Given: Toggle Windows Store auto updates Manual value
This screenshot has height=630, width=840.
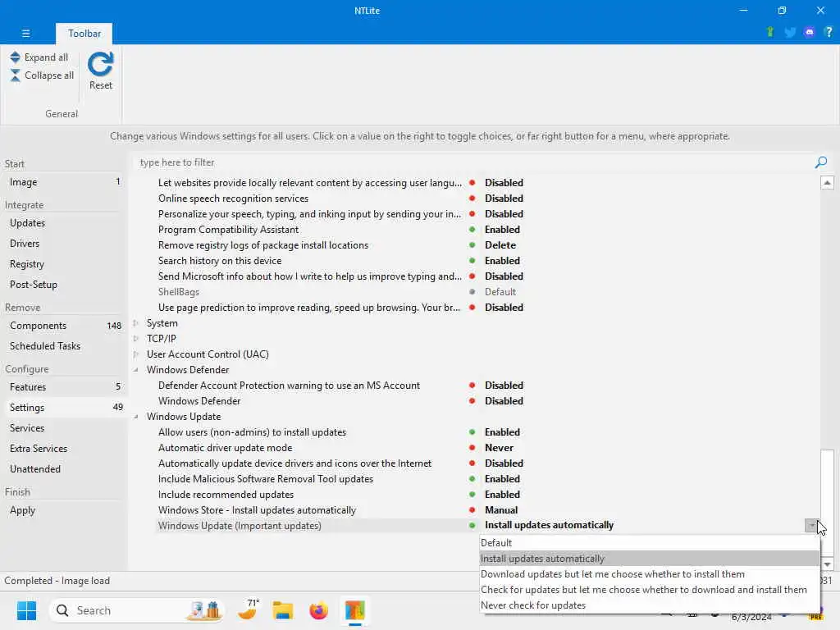Looking at the screenshot, I should tap(501, 510).
